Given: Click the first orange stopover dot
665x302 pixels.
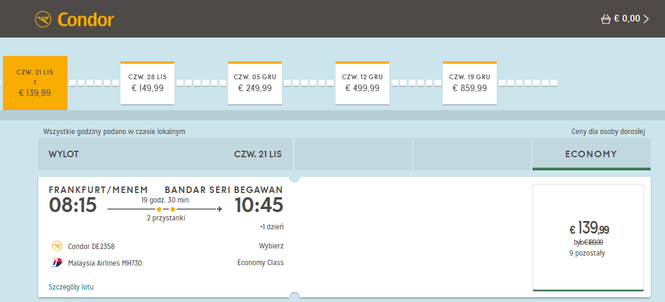Looking at the screenshot, I should 159,209.
